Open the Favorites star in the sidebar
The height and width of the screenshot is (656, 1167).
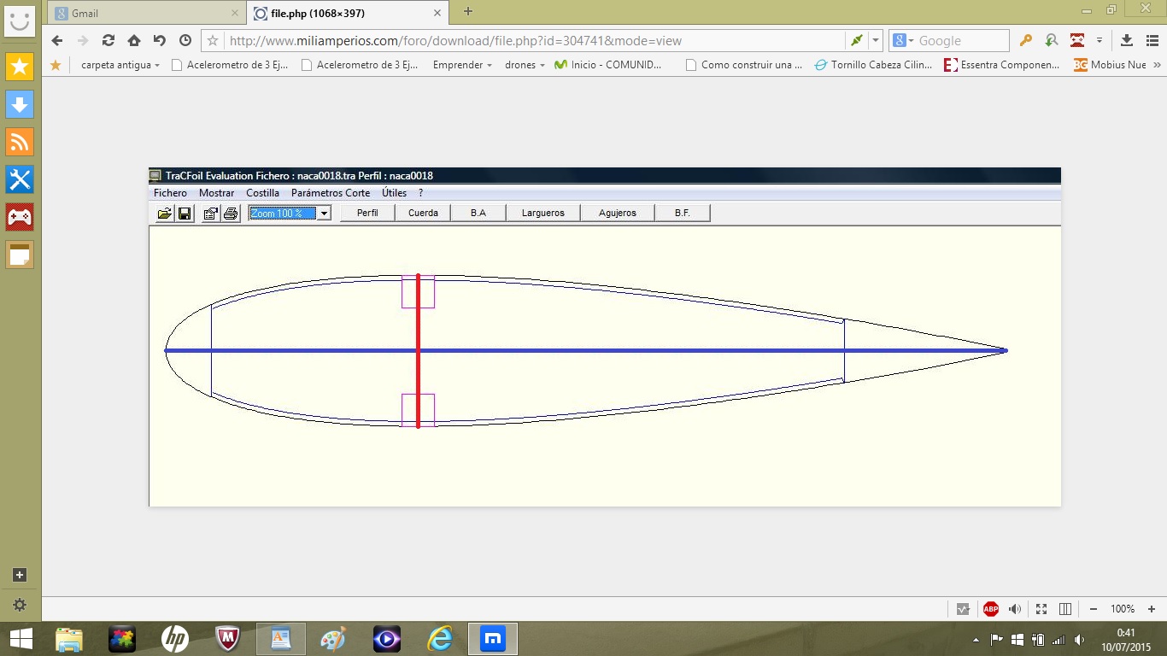(x=21, y=67)
